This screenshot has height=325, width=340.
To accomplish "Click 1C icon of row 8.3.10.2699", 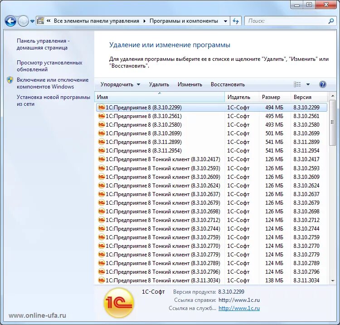I will pyautogui.click(x=101, y=133).
